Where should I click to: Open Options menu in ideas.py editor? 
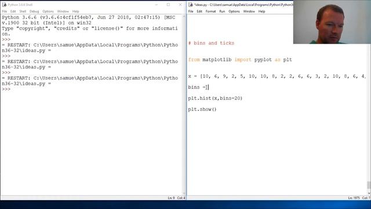(234, 12)
